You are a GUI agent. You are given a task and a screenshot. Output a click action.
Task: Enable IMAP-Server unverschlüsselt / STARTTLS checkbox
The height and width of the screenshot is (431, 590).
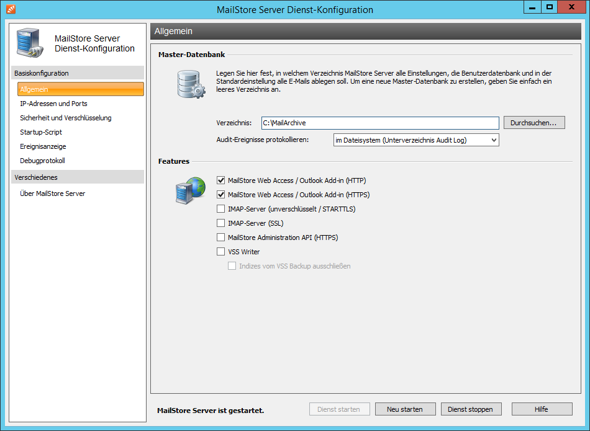coord(221,209)
